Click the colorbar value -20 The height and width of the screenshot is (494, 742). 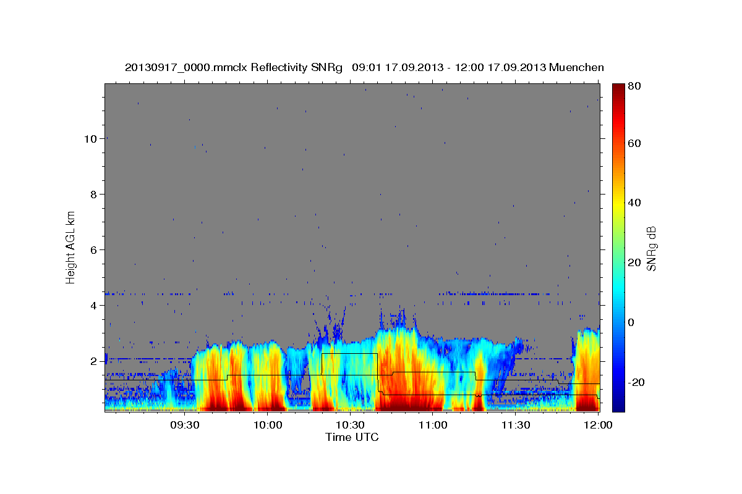636,382
